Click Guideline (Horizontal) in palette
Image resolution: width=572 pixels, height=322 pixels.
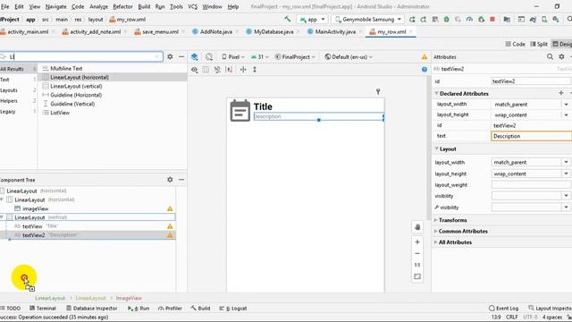click(76, 95)
